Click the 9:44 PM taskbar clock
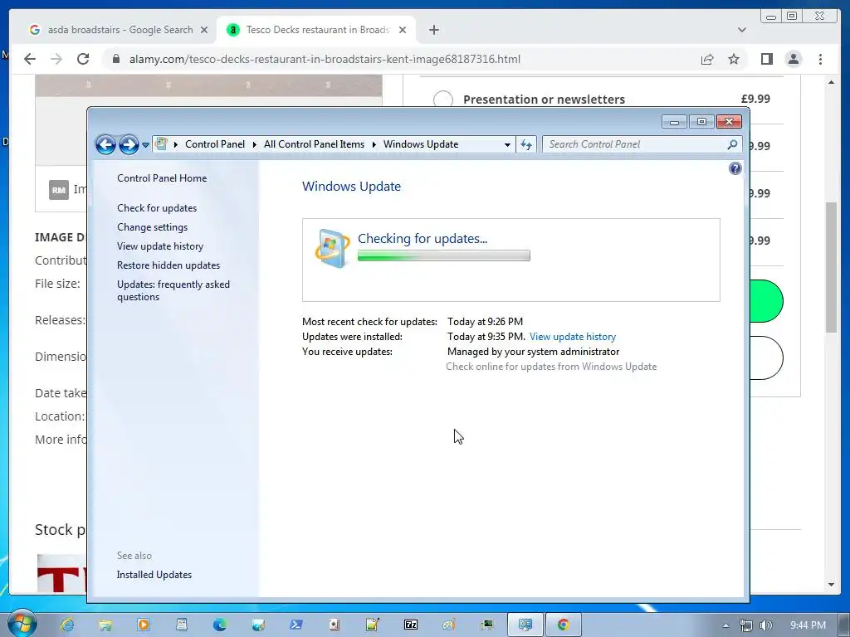850x637 pixels. click(808, 625)
